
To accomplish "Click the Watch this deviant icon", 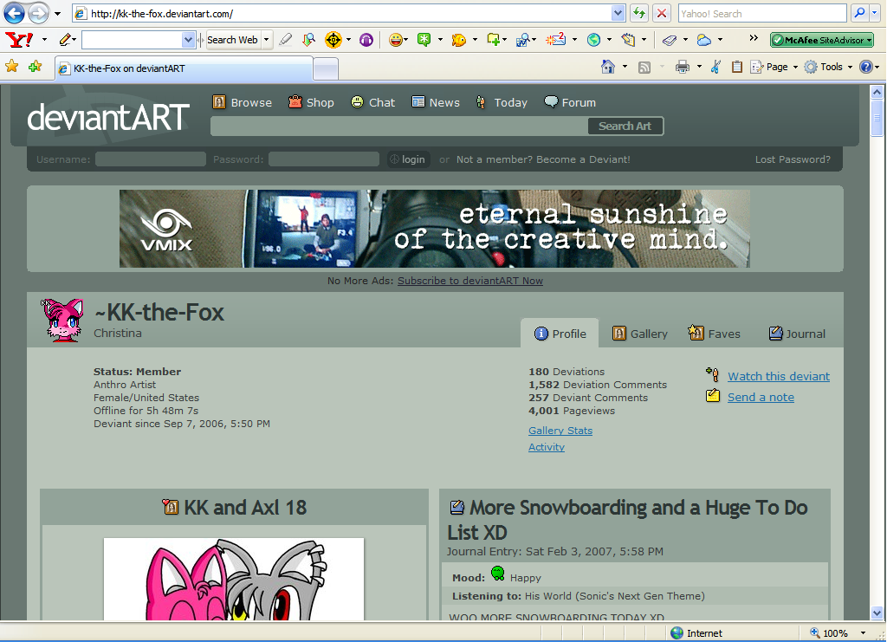I will 713,375.
